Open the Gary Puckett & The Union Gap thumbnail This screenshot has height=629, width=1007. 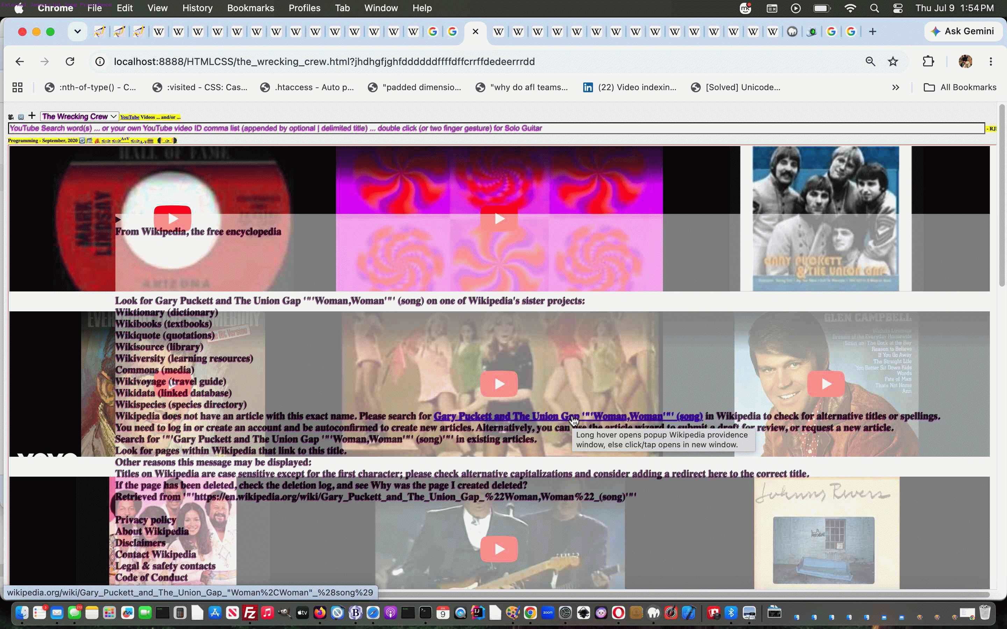(x=826, y=218)
